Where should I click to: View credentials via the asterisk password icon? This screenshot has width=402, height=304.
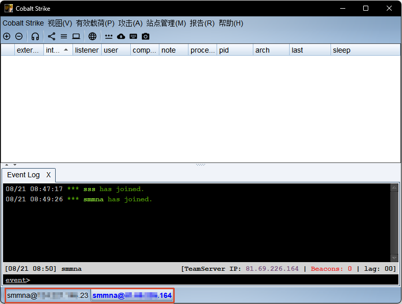[109, 36]
